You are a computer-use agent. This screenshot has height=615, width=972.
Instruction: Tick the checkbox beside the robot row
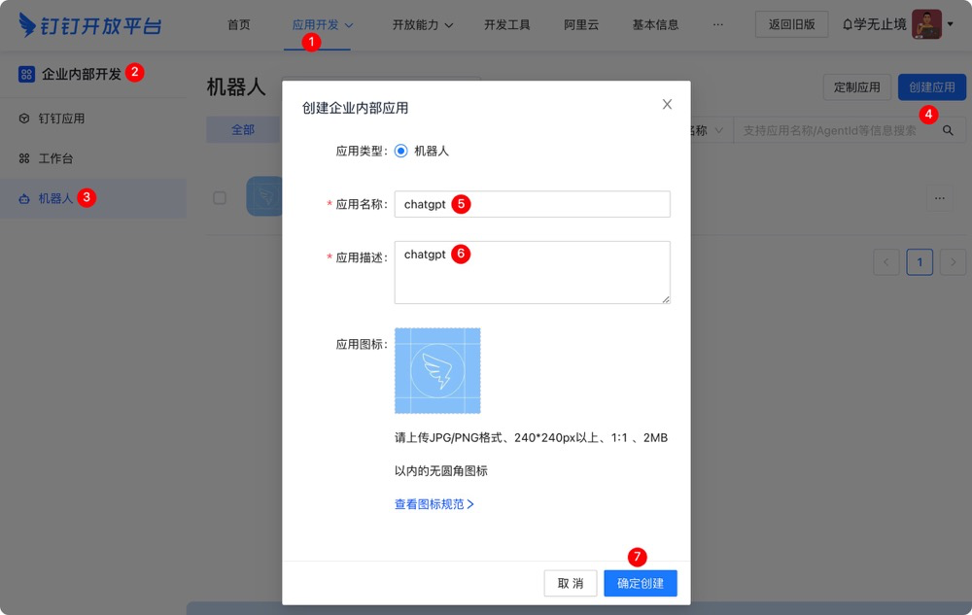(x=220, y=197)
